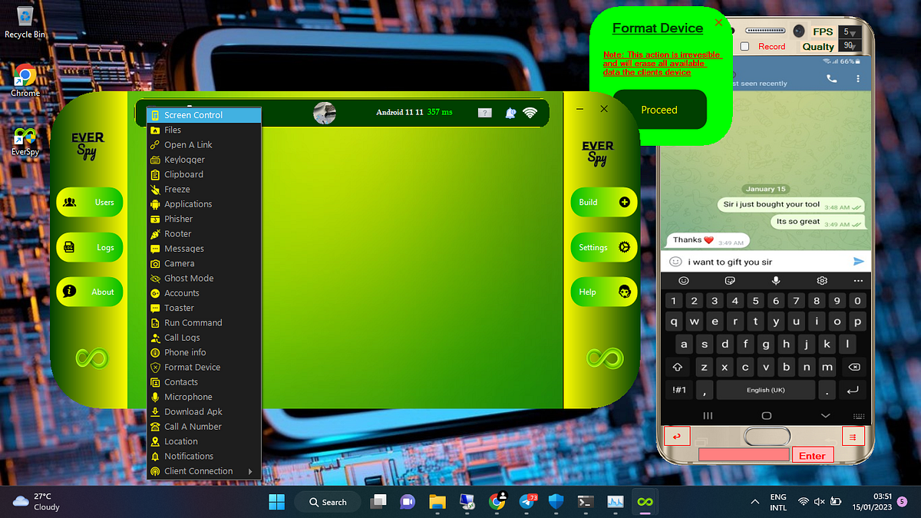Click the notification bell in the client bar
The height and width of the screenshot is (518, 921).
[510, 113]
